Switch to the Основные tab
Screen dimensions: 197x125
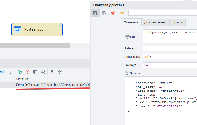pos(131,22)
